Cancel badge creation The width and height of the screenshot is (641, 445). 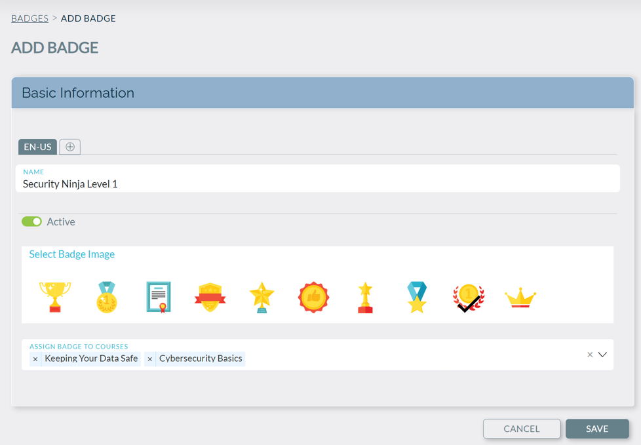coord(522,429)
